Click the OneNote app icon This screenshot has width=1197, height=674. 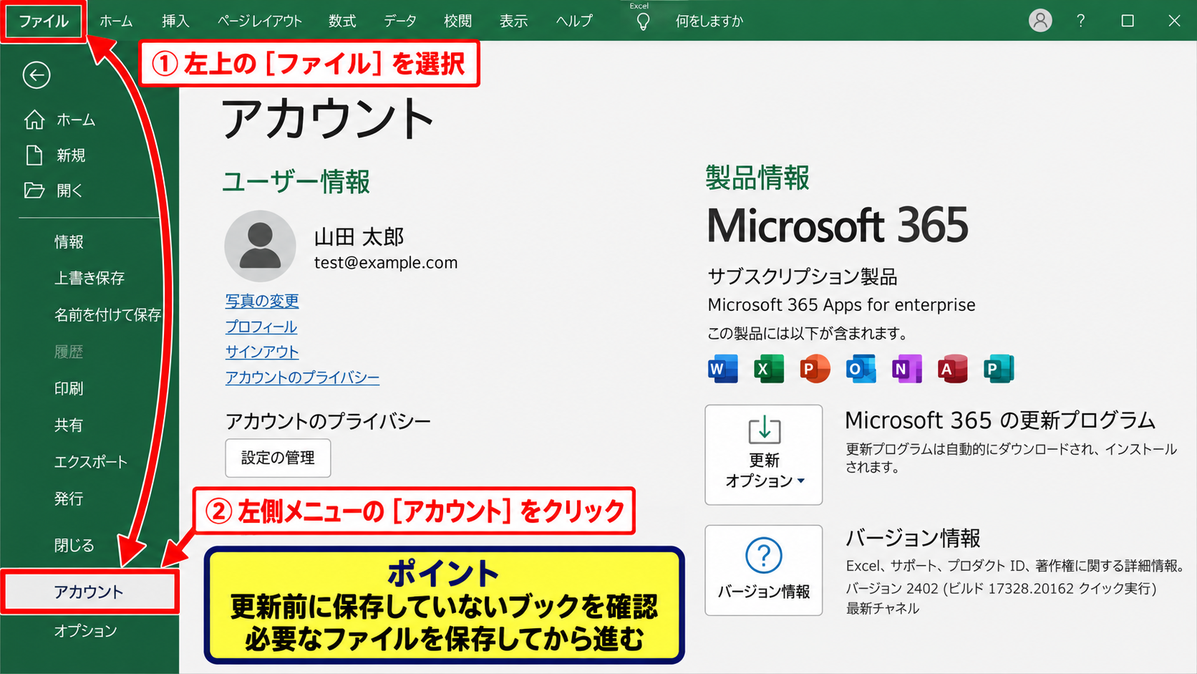pyautogui.click(x=906, y=369)
